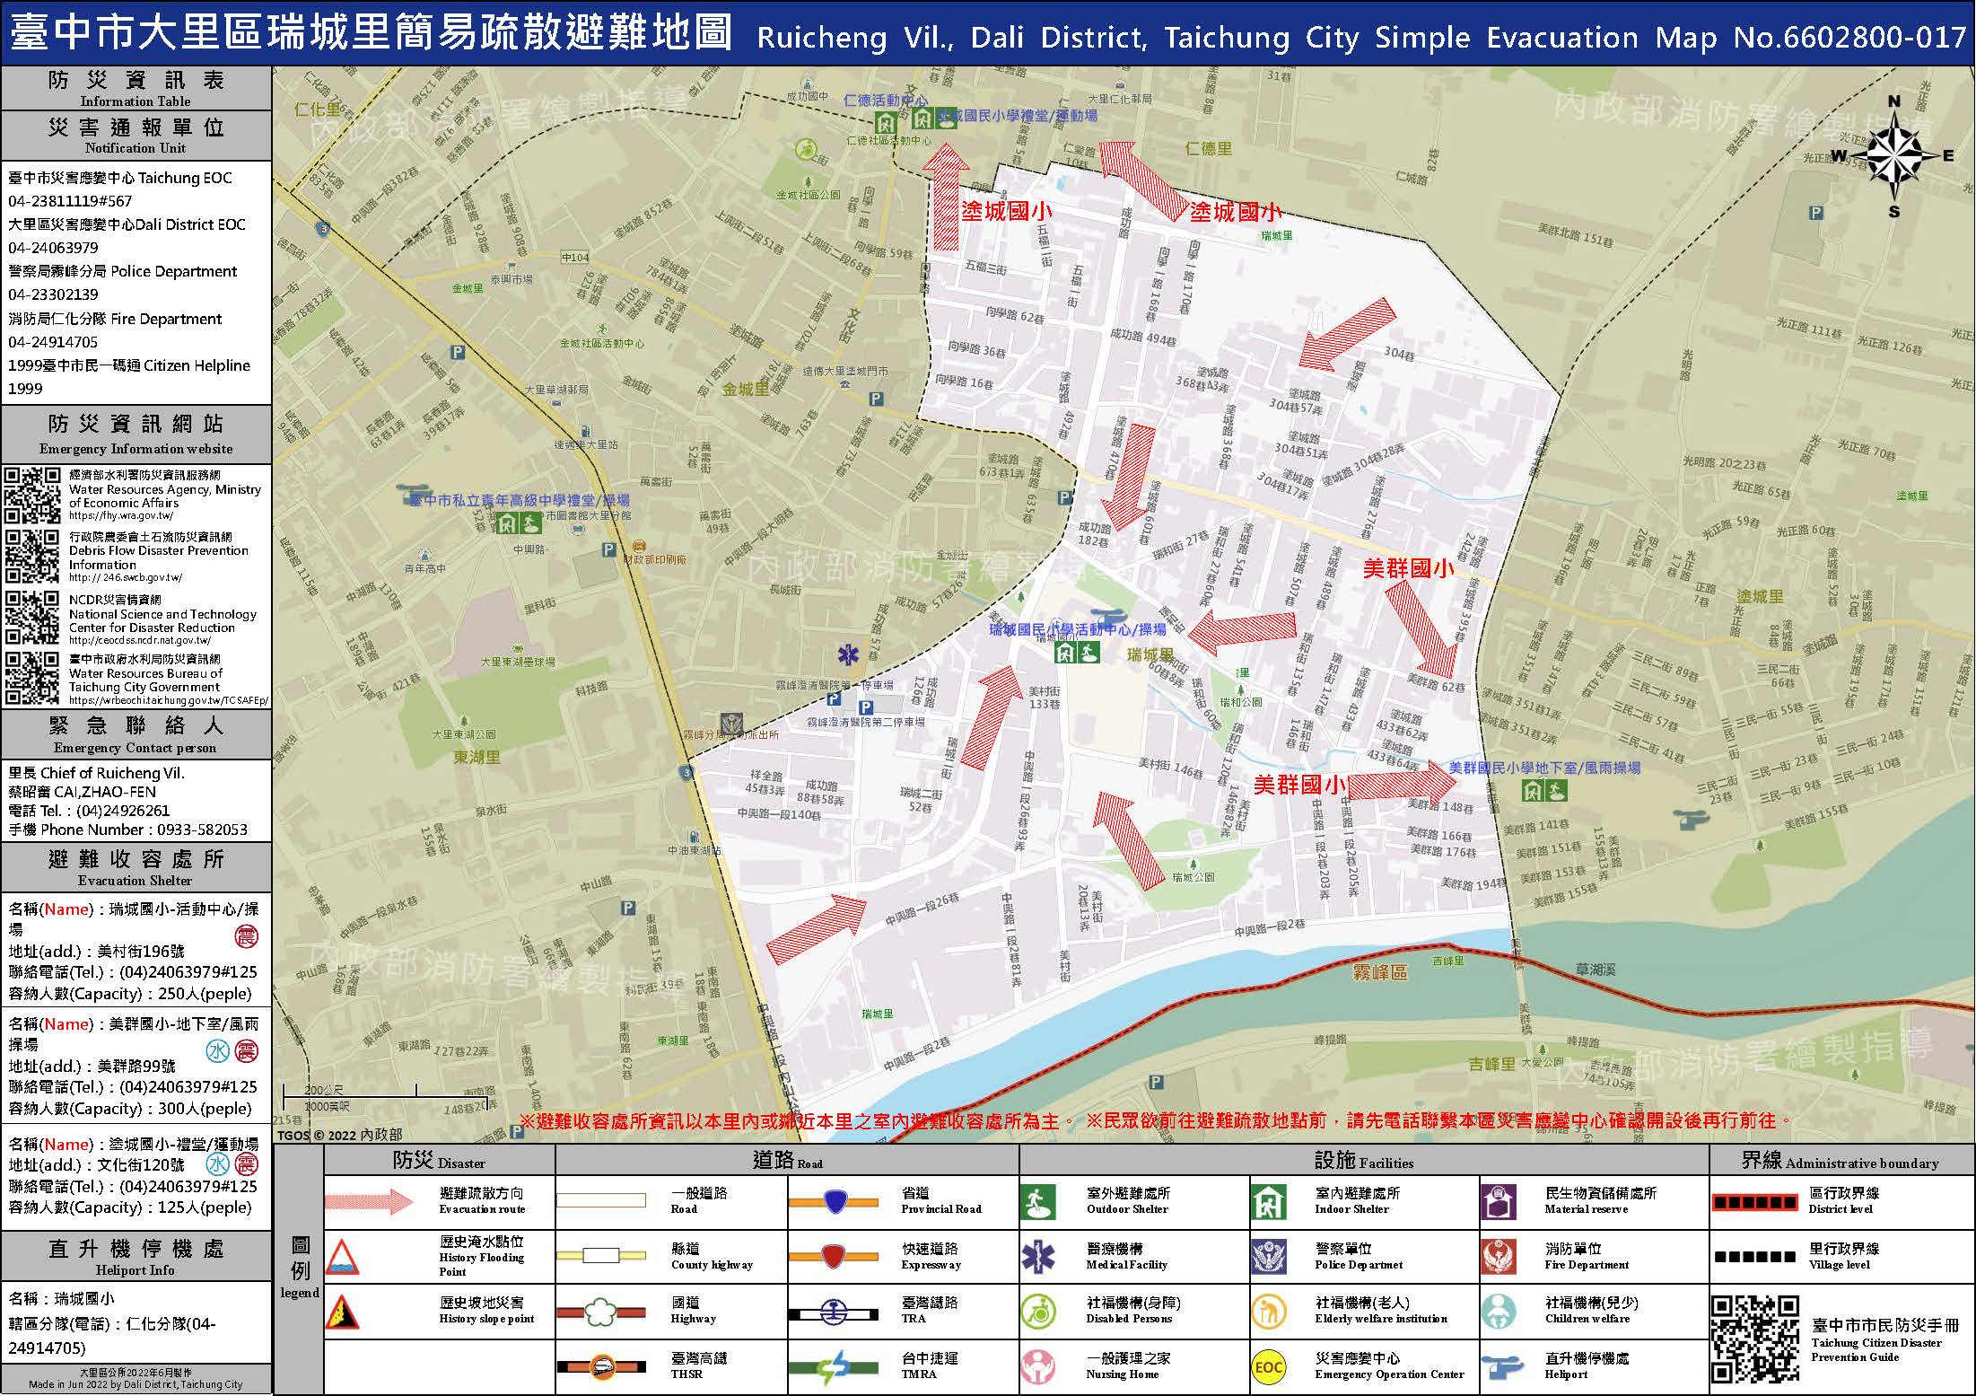Click the 瑞城公園 park label on map
The width and height of the screenshot is (1976, 1396).
tap(1194, 877)
